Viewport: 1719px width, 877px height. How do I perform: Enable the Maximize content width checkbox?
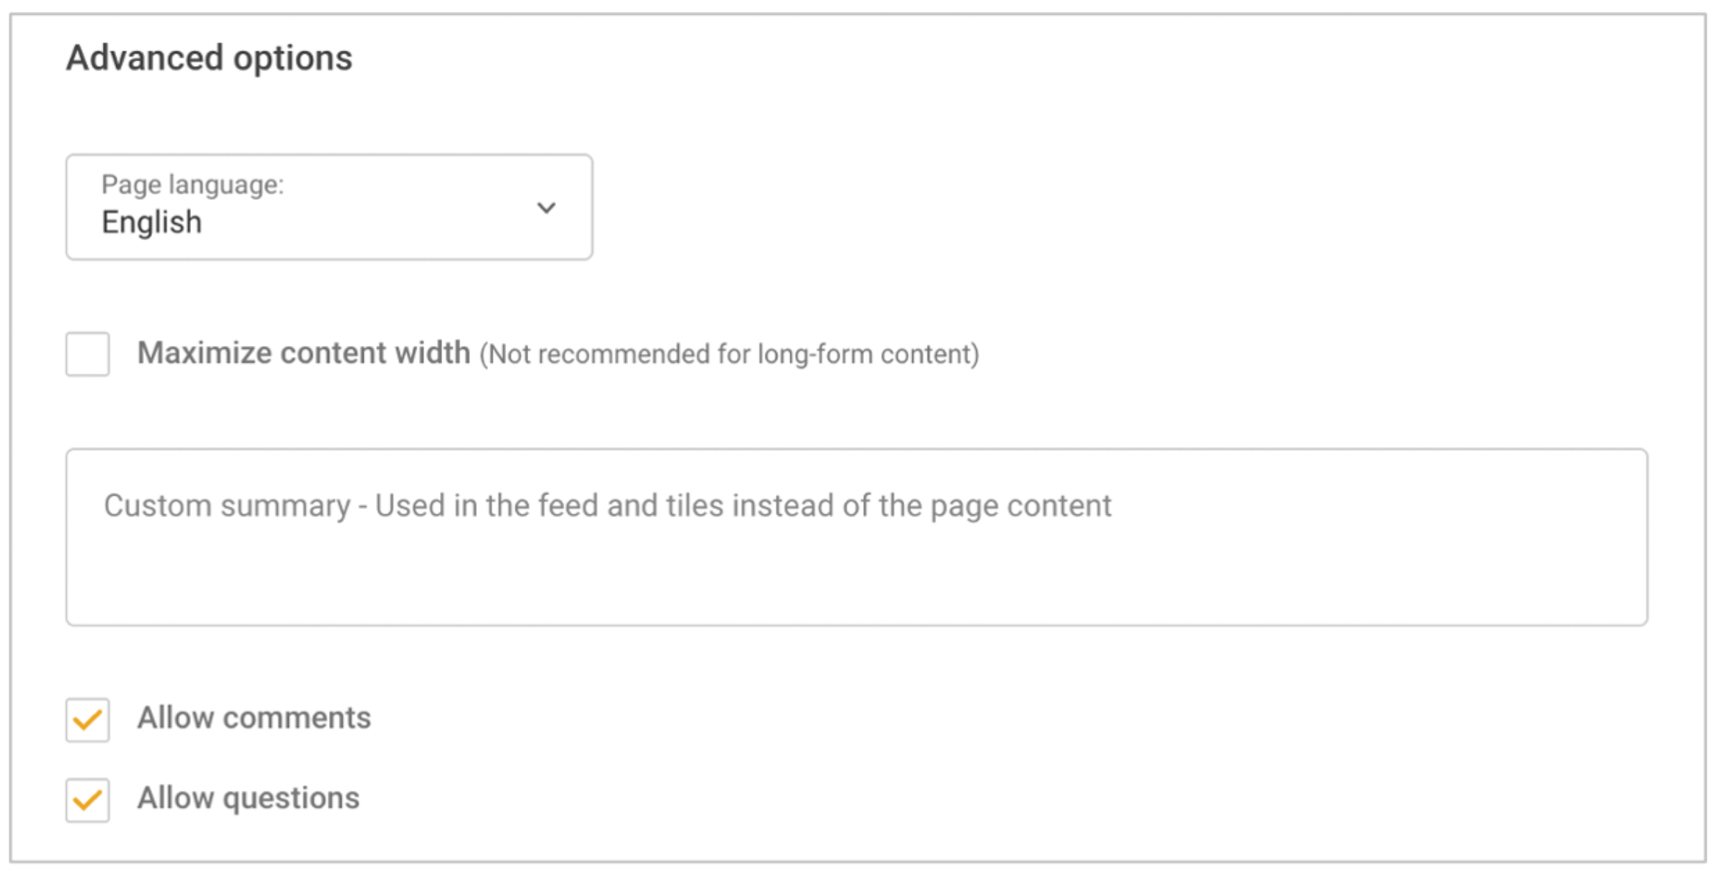(x=87, y=354)
